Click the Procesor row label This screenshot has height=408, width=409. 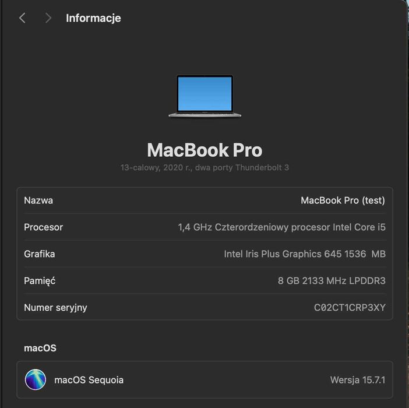click(44, 227)
